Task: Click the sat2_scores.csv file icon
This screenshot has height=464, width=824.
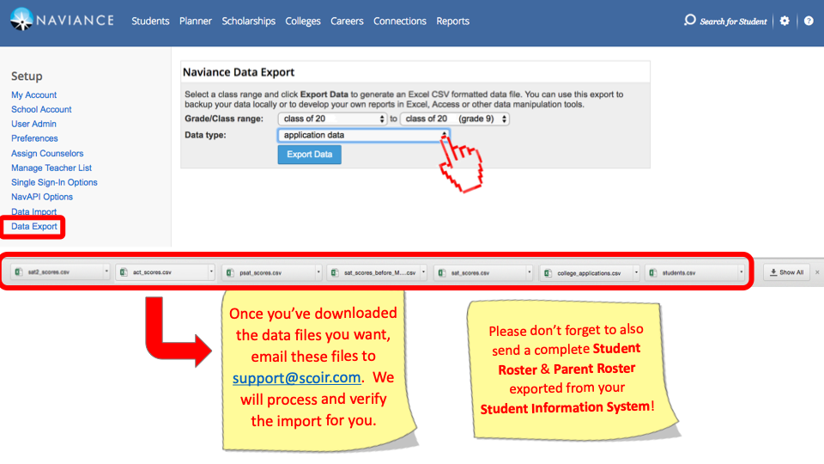Action: coord(18,272)
